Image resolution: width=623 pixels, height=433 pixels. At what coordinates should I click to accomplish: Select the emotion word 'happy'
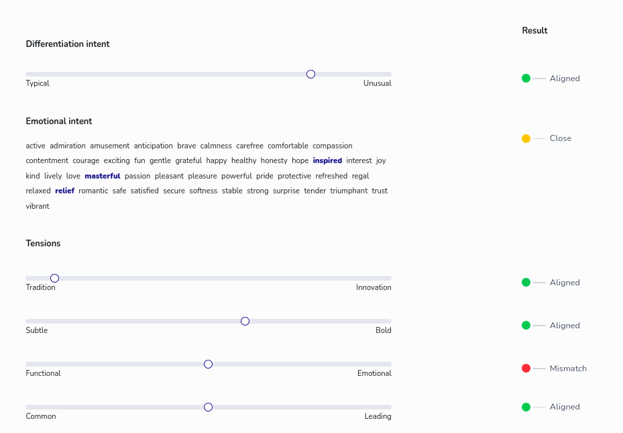217,160
